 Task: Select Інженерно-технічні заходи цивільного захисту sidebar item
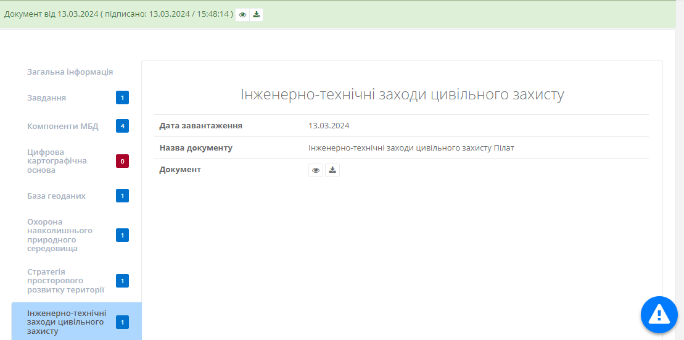tap(67, 322)
